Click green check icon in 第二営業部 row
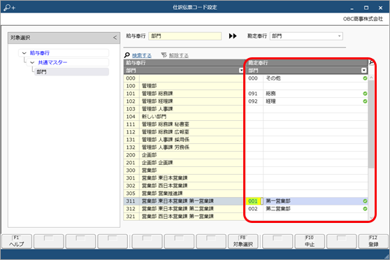The height and width of the screenshot is (260, 390). click(x=365, y=209)
